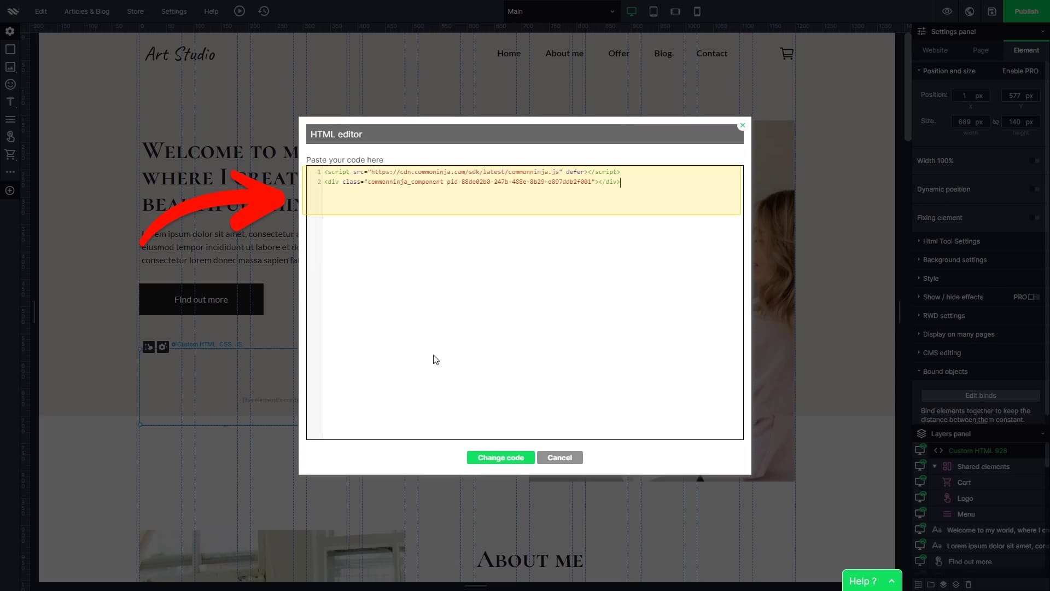Toggle the Width 100% switch
This screenshot has width=1050, height=591.
pyautogui.click(x=1034, y=161)
